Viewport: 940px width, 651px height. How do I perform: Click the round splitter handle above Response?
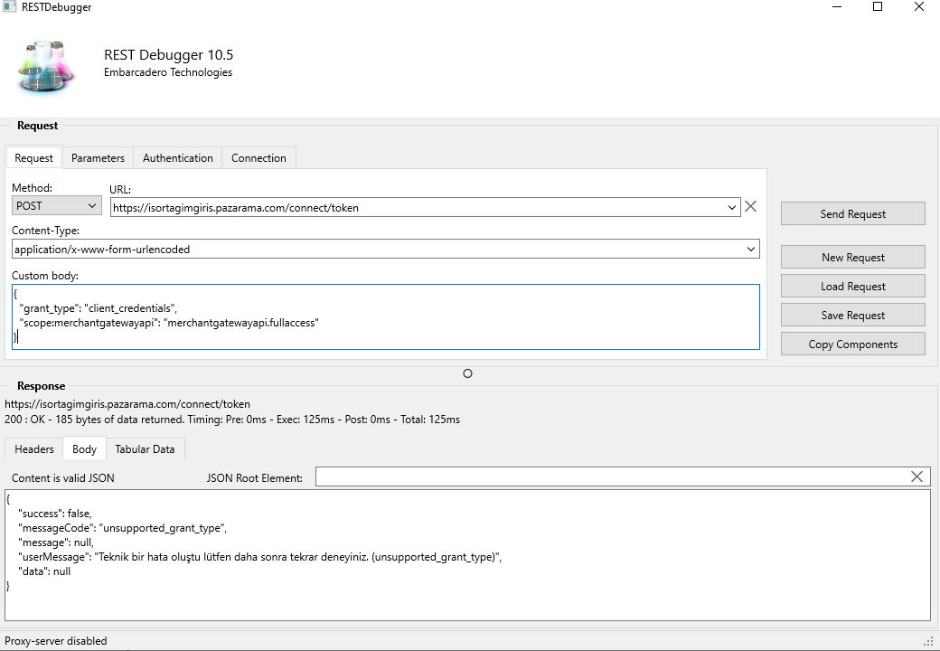point(467,373)
